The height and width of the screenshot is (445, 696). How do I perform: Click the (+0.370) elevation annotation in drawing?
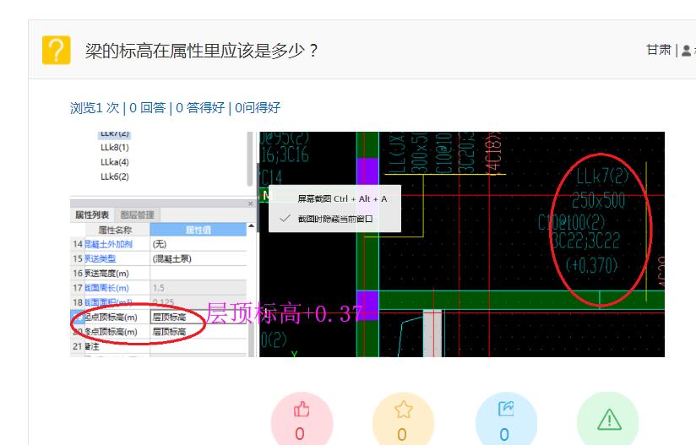click(592, 265)
